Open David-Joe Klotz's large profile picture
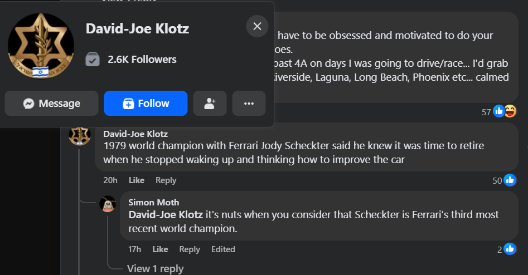This screenshot has height=275, width=528. [x=41, y=46]
